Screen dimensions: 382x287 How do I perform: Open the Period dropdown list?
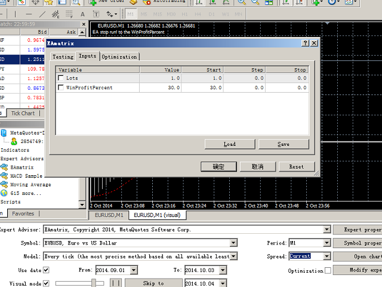326,243
